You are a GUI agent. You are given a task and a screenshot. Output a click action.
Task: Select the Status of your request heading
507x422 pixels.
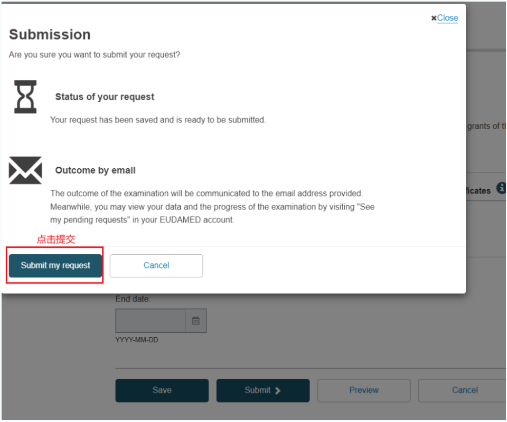105,97
